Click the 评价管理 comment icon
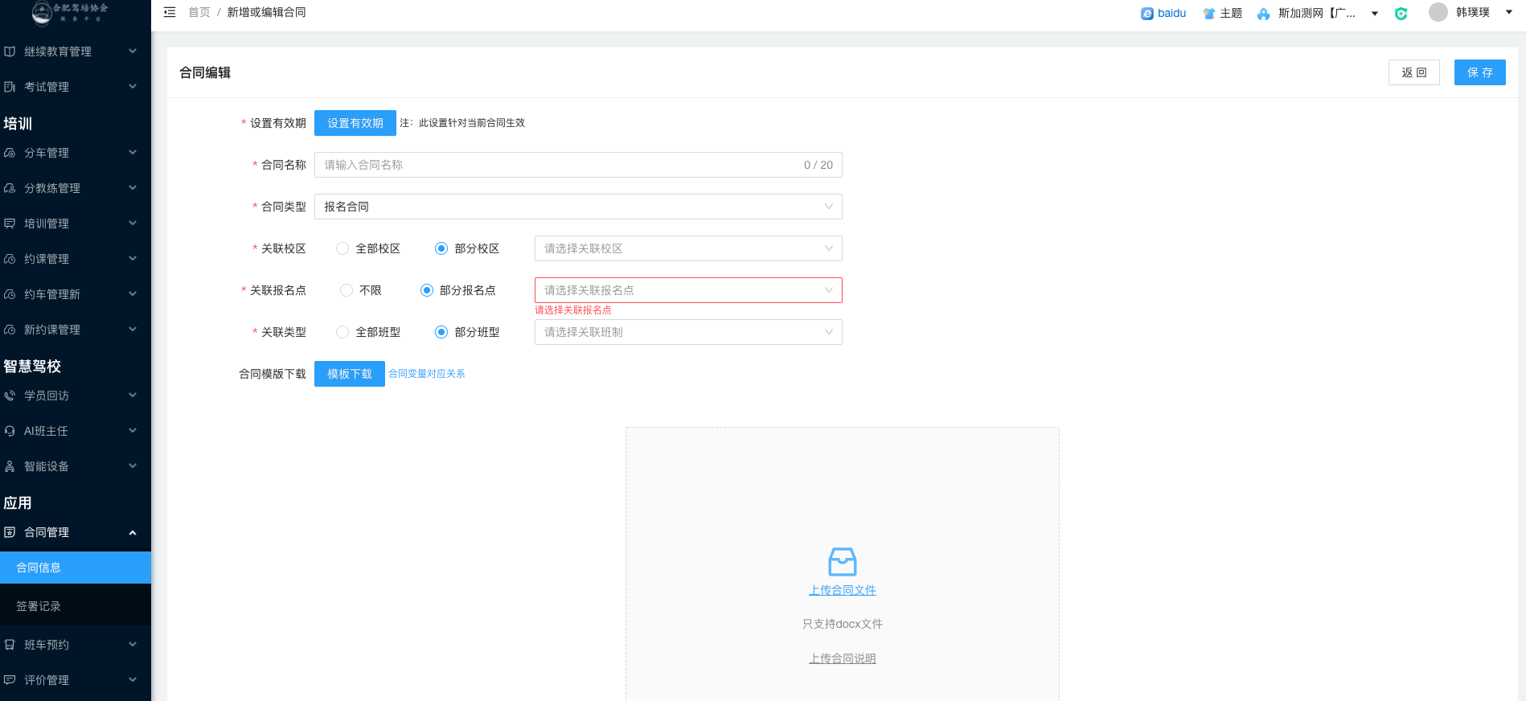 pyautogui.click(x=10, y=680)
